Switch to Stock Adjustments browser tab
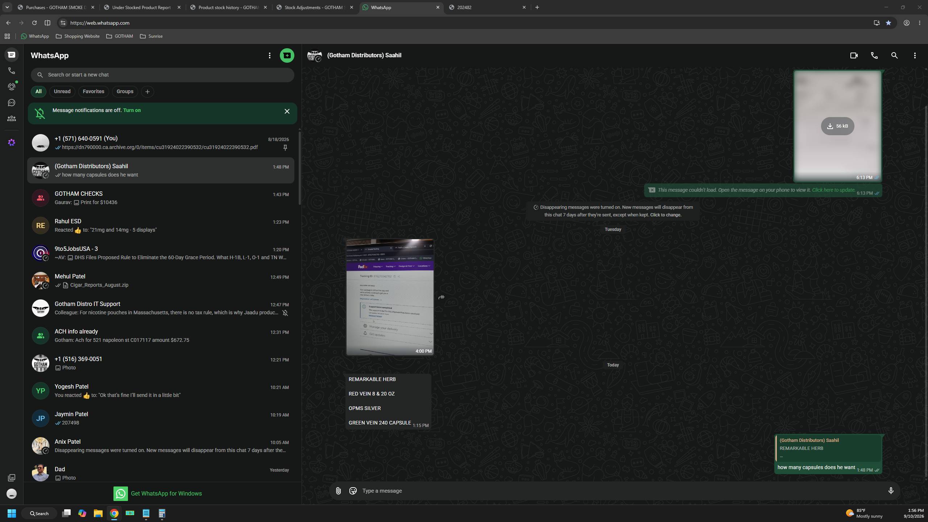This screenshot has height=522, width=928. (x=314, y=7)
